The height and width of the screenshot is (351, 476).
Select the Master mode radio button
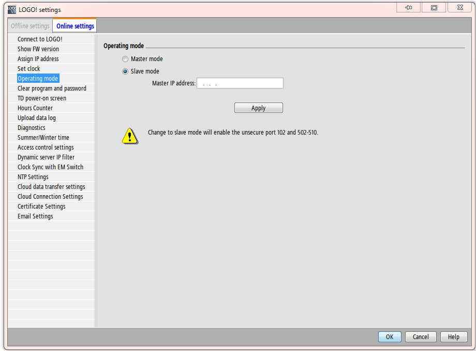pos(125,59)
